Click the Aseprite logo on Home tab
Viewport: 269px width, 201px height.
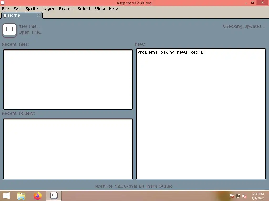[x=9, y=30]
